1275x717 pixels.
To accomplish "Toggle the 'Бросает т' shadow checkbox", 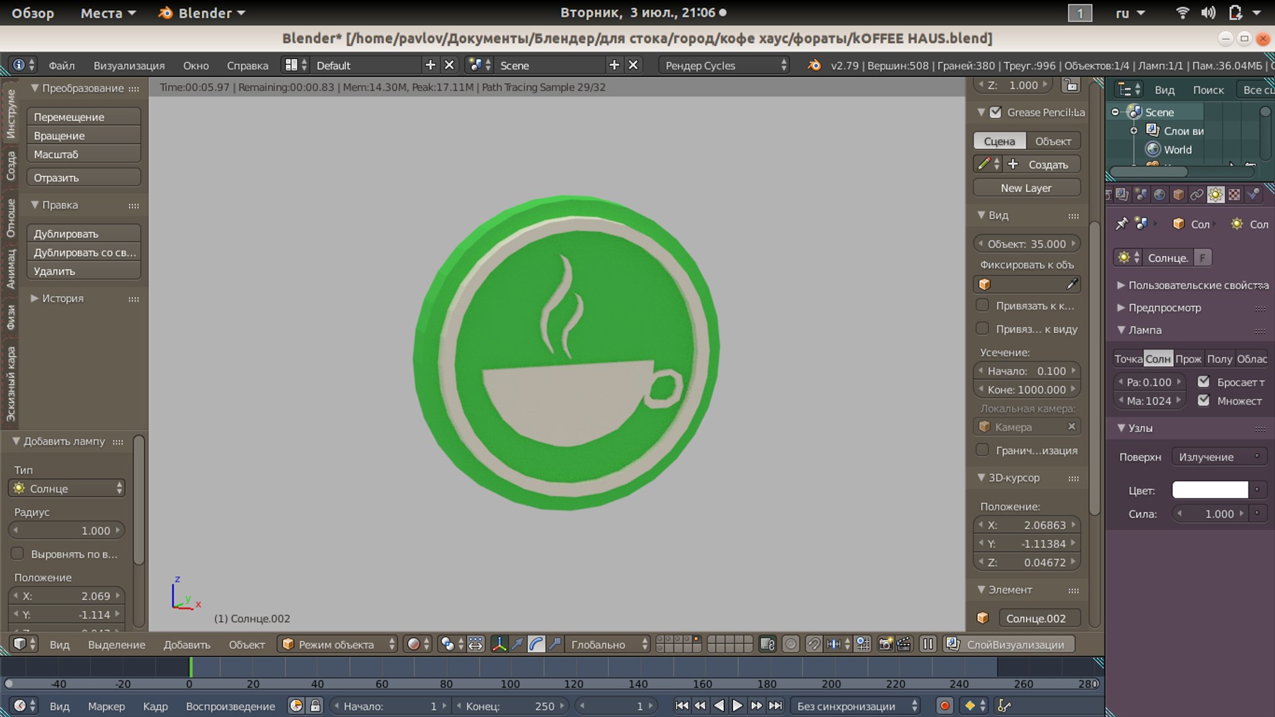I will (x=1203, y=382).
